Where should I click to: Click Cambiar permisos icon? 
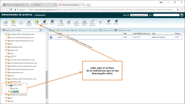(x=92, y=23)
